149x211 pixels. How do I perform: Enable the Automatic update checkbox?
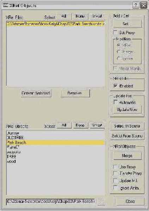(115, 102)
